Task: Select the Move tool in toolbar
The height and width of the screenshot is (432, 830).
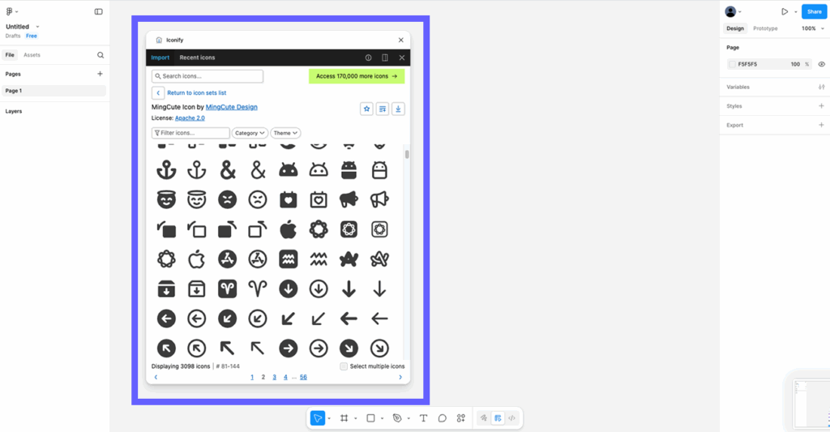Action: [317, 418]
